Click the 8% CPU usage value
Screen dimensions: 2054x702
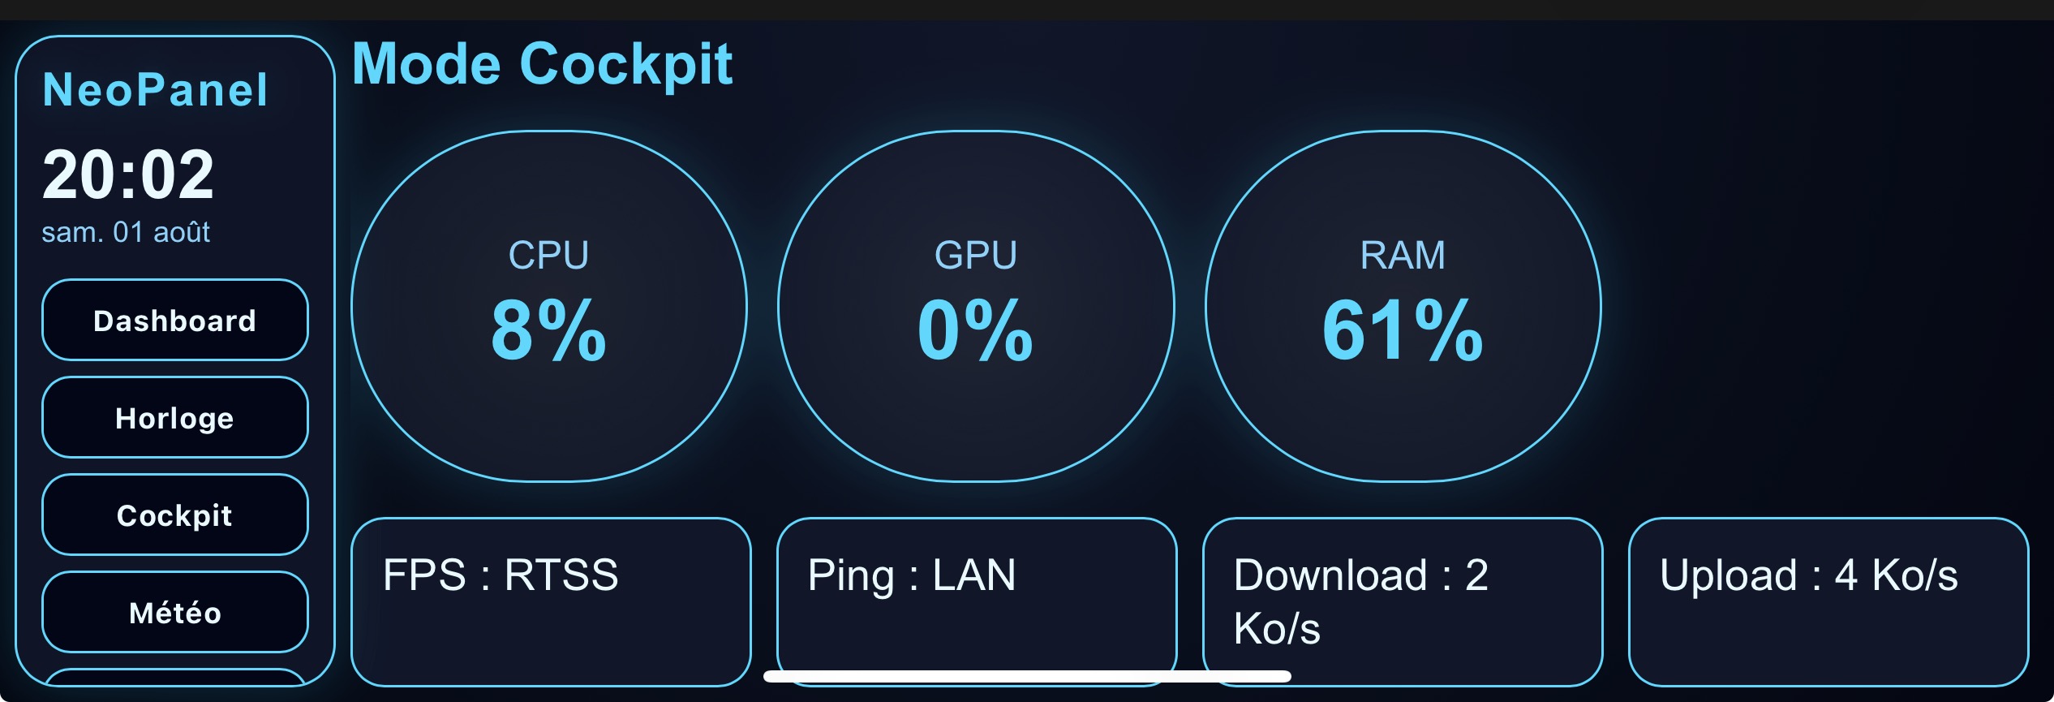tap(549, 329)
